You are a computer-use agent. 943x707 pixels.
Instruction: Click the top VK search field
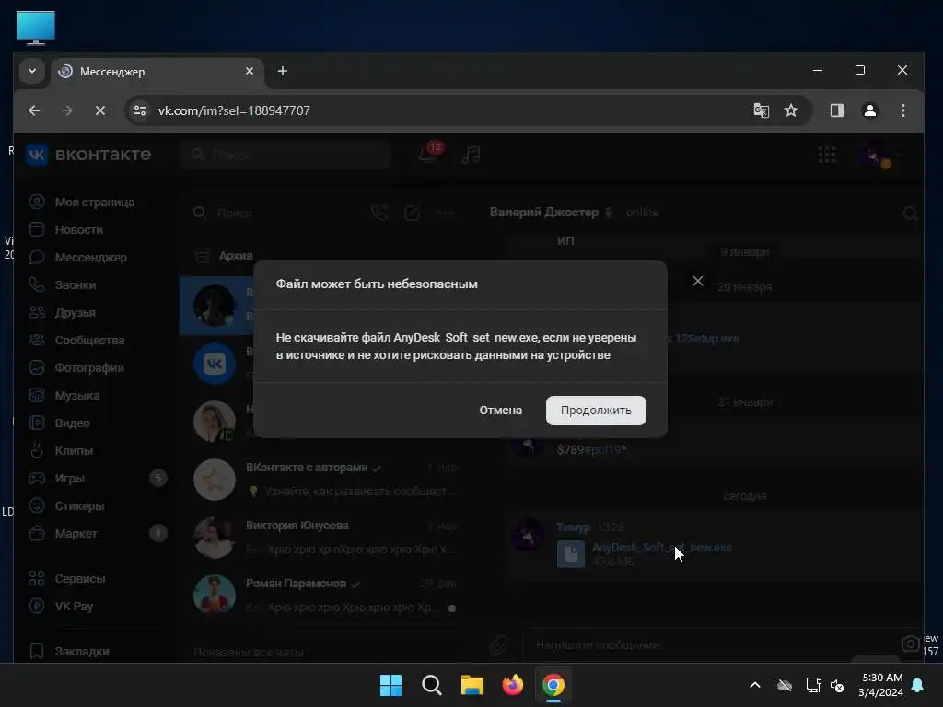coord(286,155)
